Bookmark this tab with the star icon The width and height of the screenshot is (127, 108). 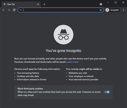click(x=101, y=10)
